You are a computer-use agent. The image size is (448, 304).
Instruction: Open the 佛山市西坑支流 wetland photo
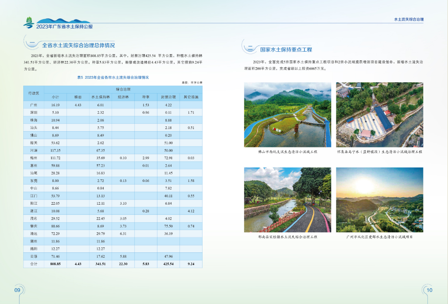click(x=287, y=115)
